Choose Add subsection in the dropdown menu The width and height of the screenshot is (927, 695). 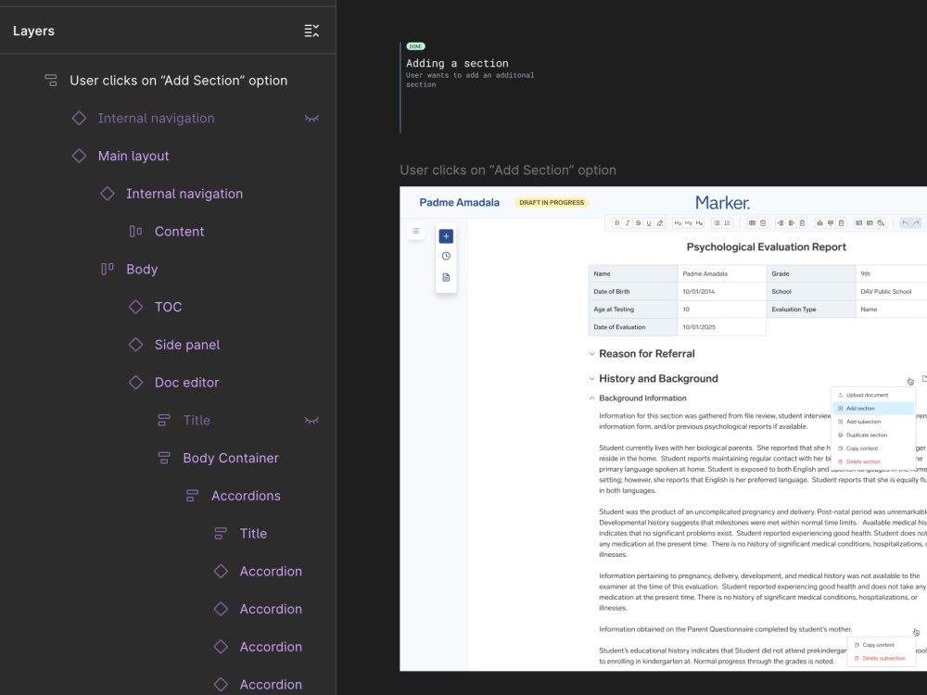[873, 422]
